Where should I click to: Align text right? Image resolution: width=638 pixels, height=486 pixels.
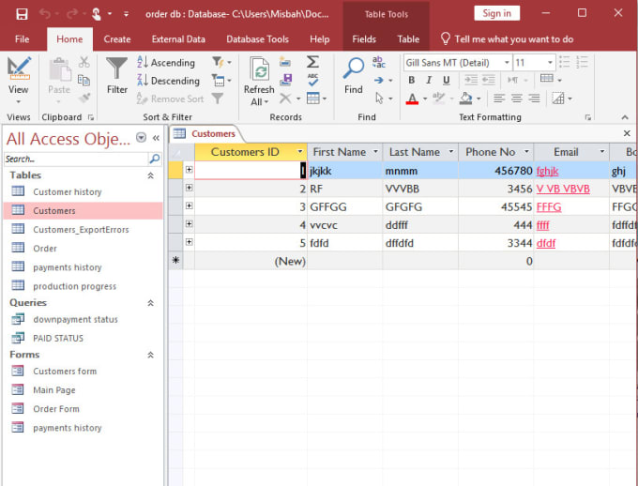click(x=534, y=99)
